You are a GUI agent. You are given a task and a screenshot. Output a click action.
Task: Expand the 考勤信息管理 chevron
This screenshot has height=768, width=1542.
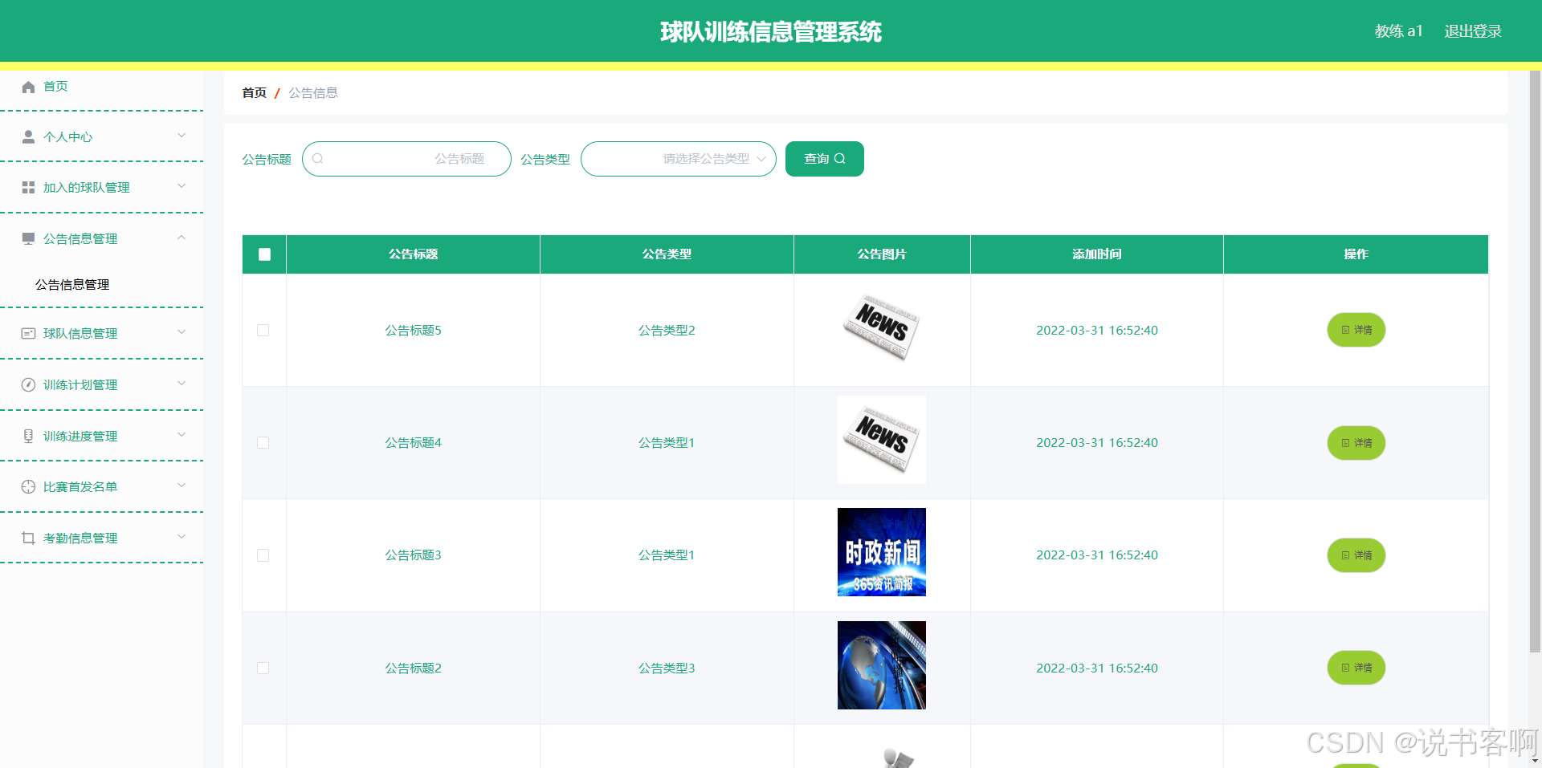(x=182, y=536)
